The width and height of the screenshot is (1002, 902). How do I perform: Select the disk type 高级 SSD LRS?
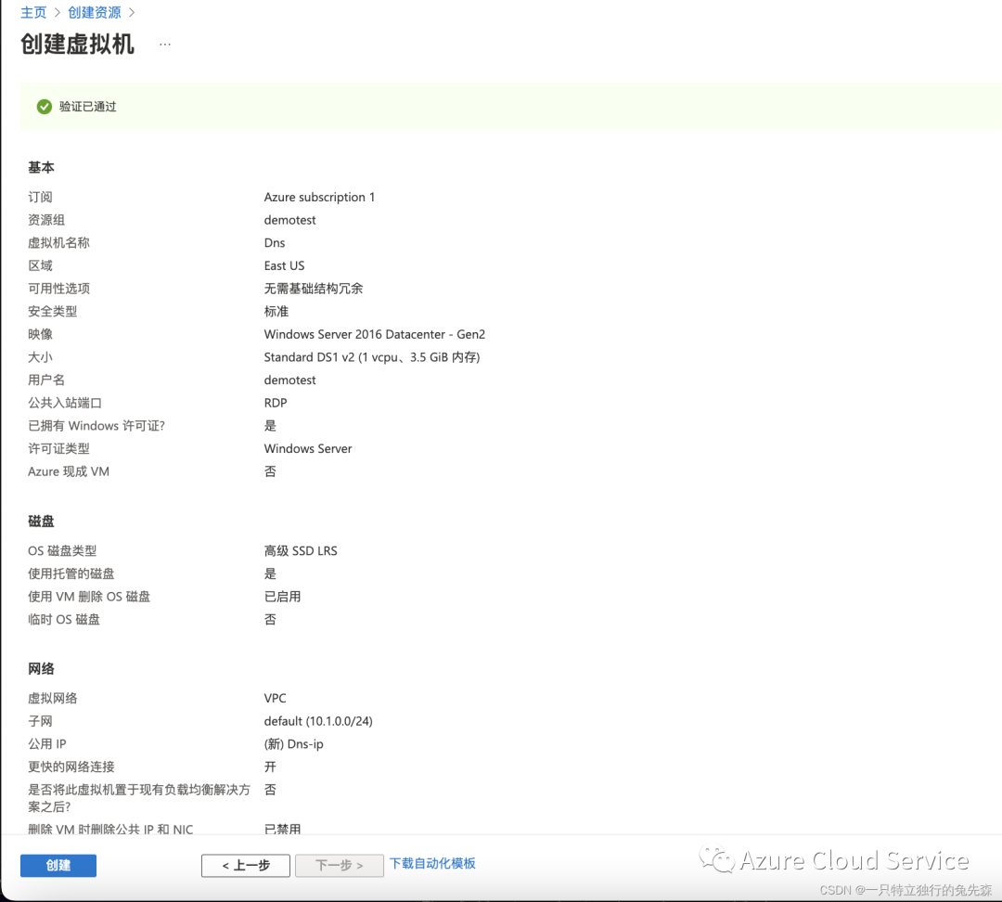click(x=301, y=550)
